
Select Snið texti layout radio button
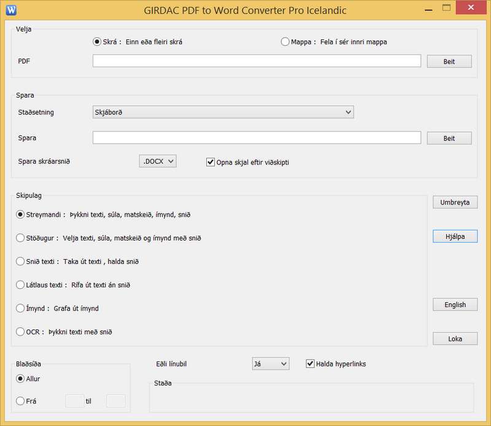21,261
